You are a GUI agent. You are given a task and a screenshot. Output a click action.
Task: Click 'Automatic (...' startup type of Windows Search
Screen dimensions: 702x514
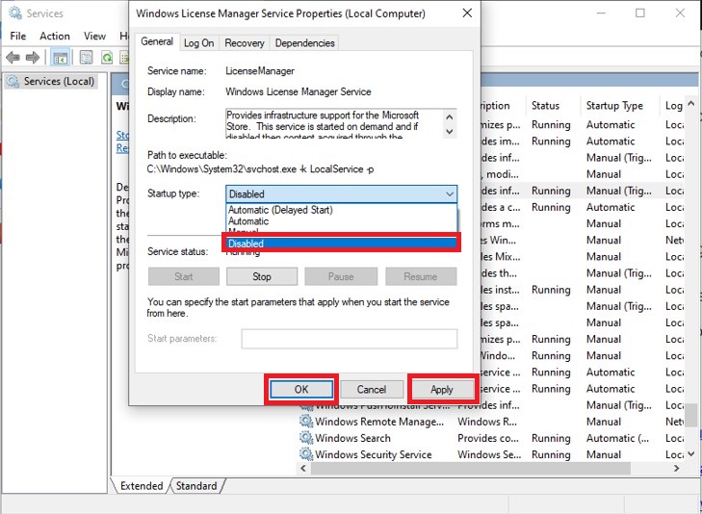coord(617,438)
